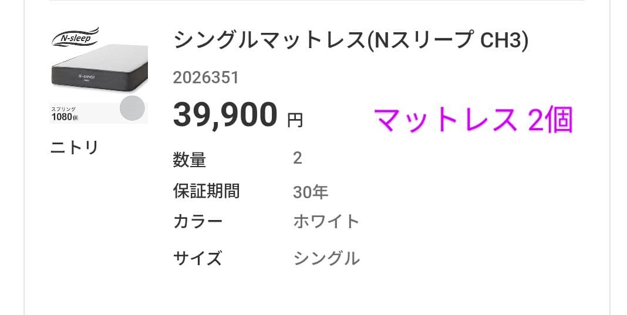Click the gray fabric texture circle
This screenshot has height=315, width=627.
pyautogui.click(x=133, y=109)
